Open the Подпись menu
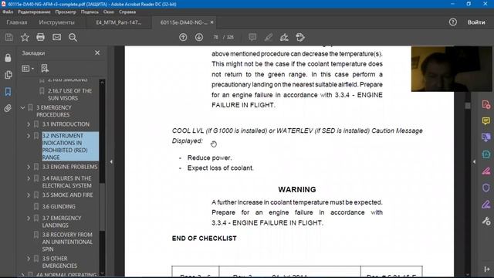The image size is (494, 278). click(x=90, y=12)
